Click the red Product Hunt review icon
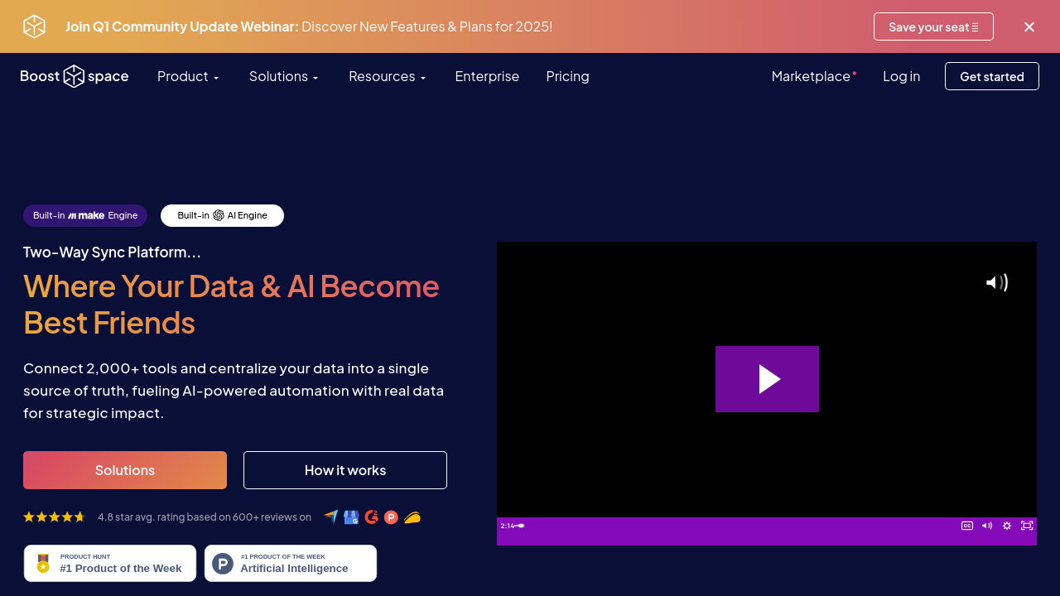Screen dimensions: 1060x596 click(391, 517)
